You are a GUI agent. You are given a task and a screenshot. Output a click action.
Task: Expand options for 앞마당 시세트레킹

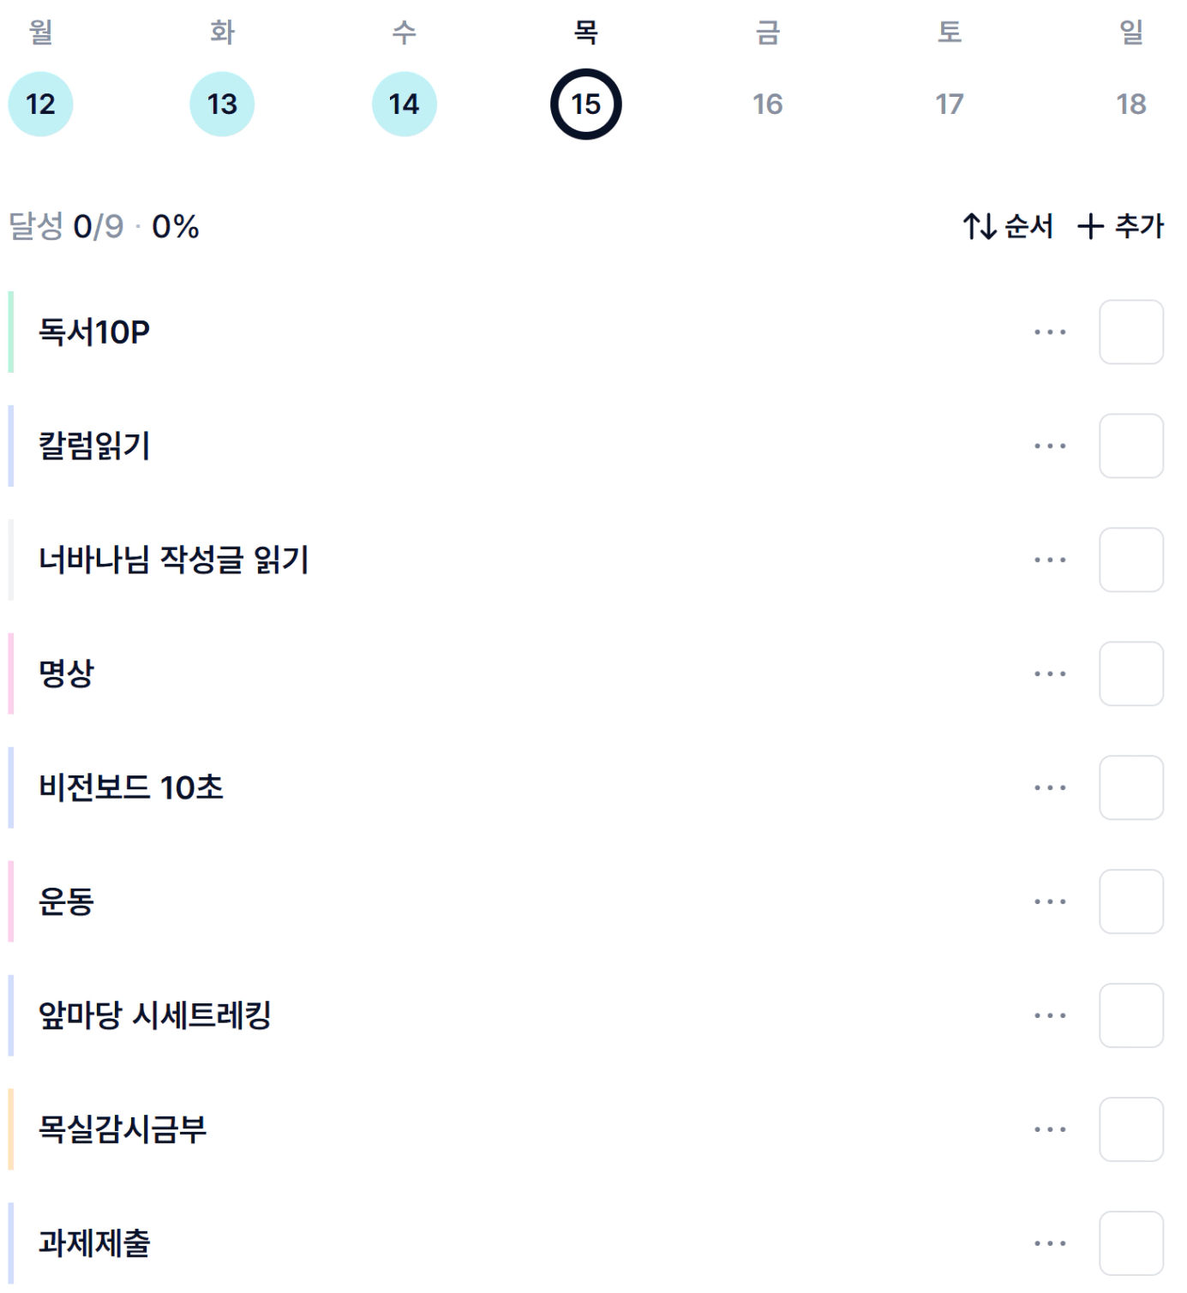point(1049,1015)
